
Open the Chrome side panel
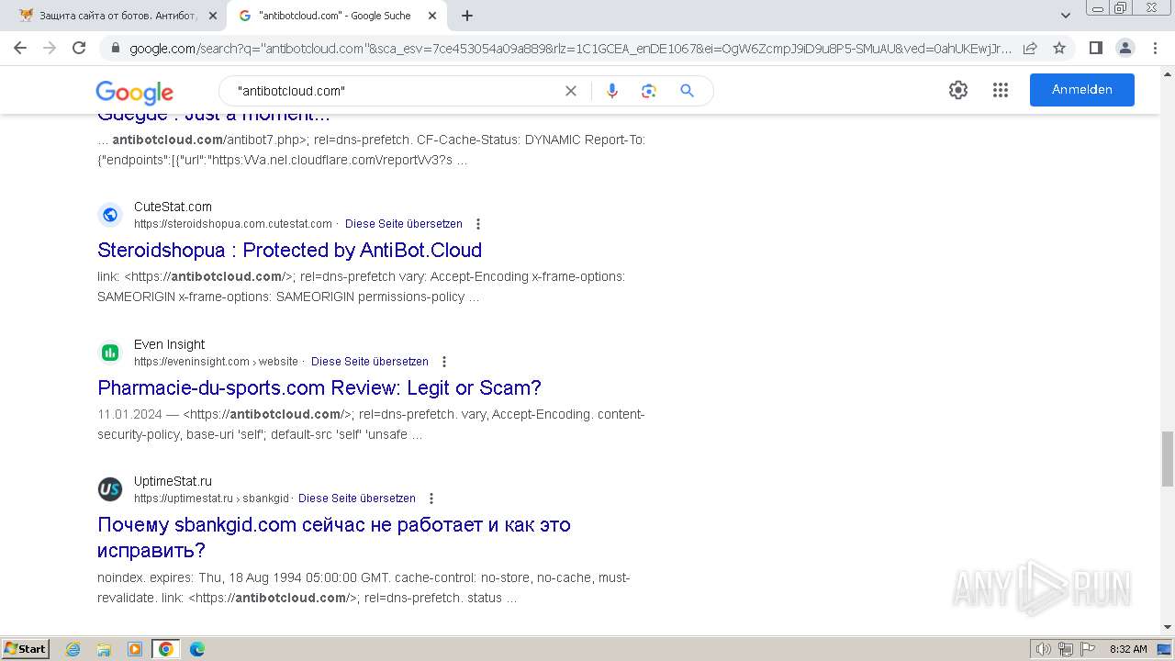[1095, 48]
